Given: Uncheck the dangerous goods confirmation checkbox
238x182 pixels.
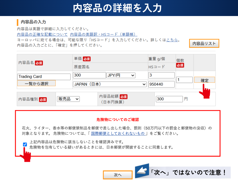Looking at the screenshot, I should pos(25,145).
